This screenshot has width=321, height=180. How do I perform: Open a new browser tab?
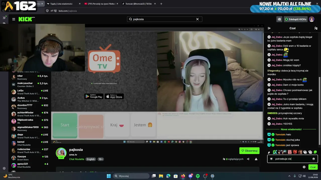click(161, 4)
